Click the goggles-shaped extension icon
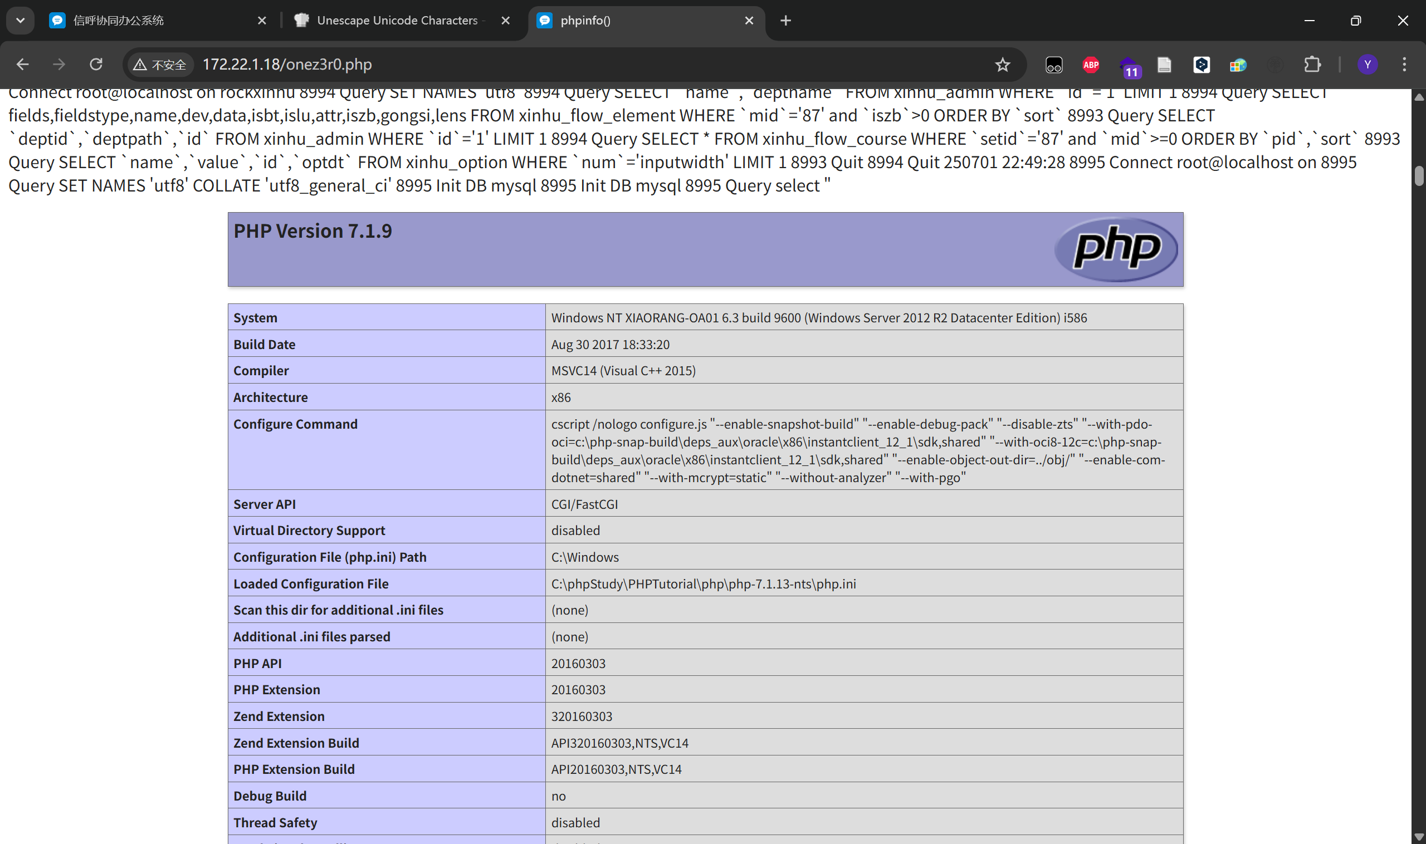This screenshot has height=844, width=1426. [1053, 65]
